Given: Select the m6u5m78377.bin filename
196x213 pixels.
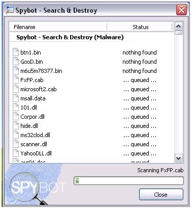Looking at the screenshot, I should 41,71.
